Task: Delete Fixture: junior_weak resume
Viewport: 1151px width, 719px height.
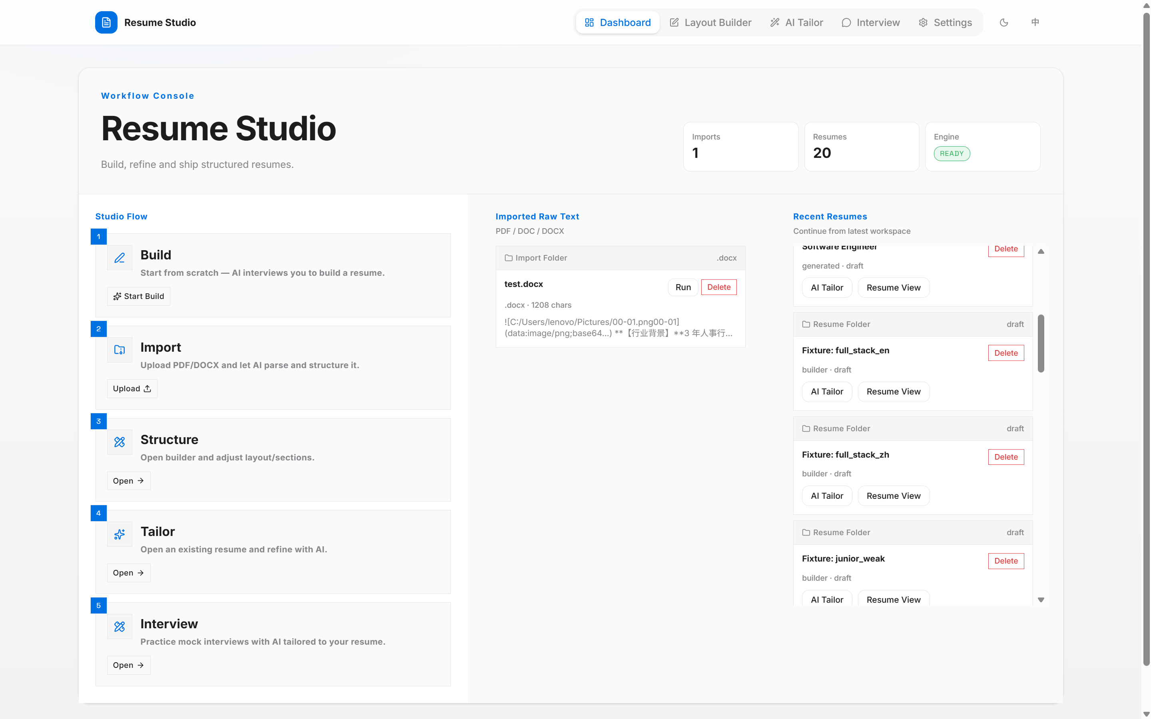Action: pos(1006,561)
